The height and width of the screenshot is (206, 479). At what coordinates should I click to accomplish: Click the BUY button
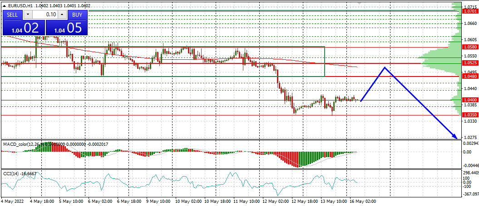click(77, 14)
